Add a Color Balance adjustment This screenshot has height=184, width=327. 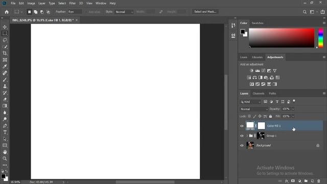pos(254,78)
